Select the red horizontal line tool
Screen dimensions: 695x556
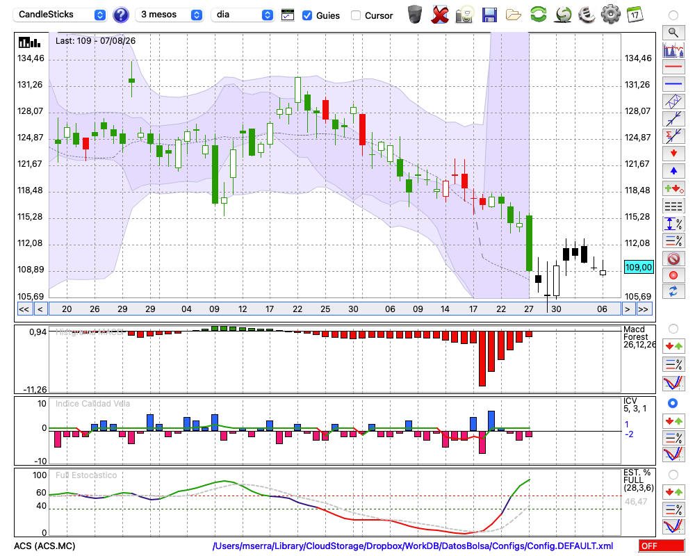[x=673, y=67]
